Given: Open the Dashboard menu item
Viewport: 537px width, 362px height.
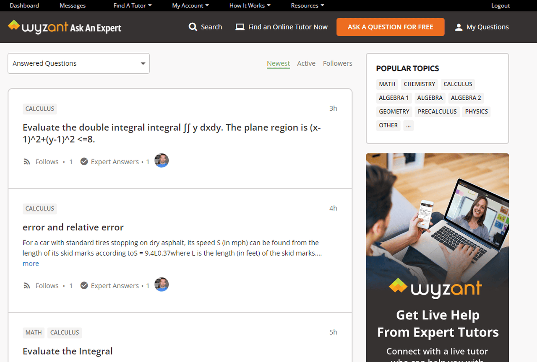Looking at the screenshot, I should point(24,5).
